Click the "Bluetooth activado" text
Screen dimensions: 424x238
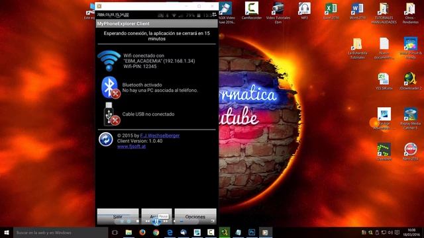(142, 85)
